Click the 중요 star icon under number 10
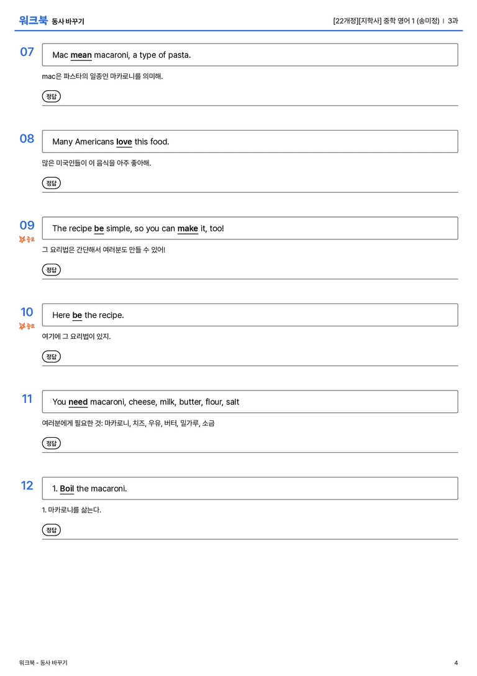 point(22,326)
